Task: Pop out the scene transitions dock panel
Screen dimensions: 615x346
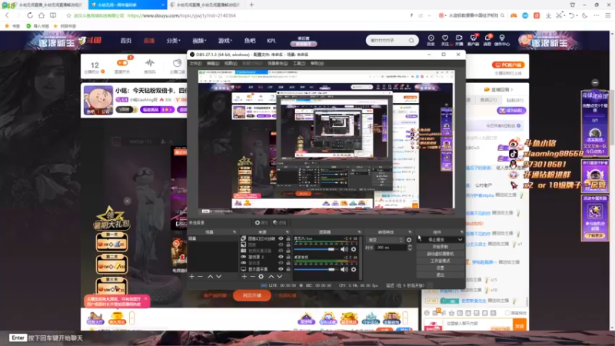Action: pos(410,232)
